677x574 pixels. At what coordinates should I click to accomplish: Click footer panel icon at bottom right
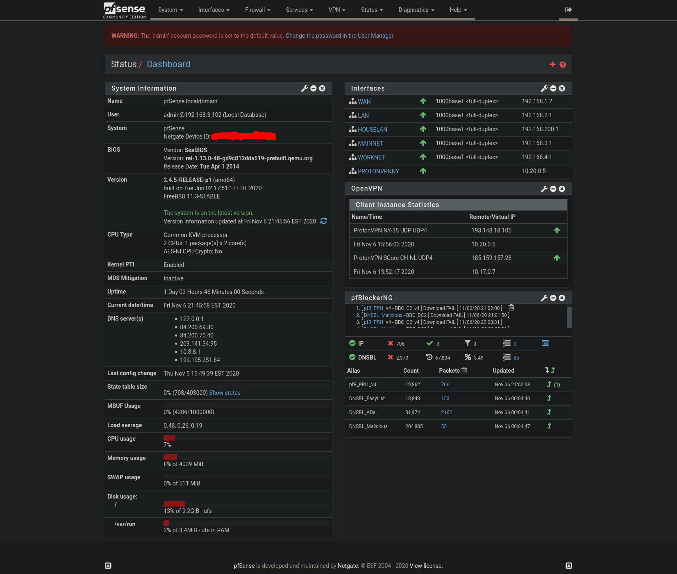point(569,566)
